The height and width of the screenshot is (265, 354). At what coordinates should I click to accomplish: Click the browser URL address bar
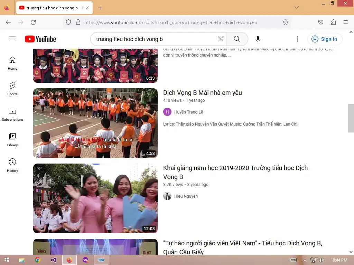(x=170, y=22)
